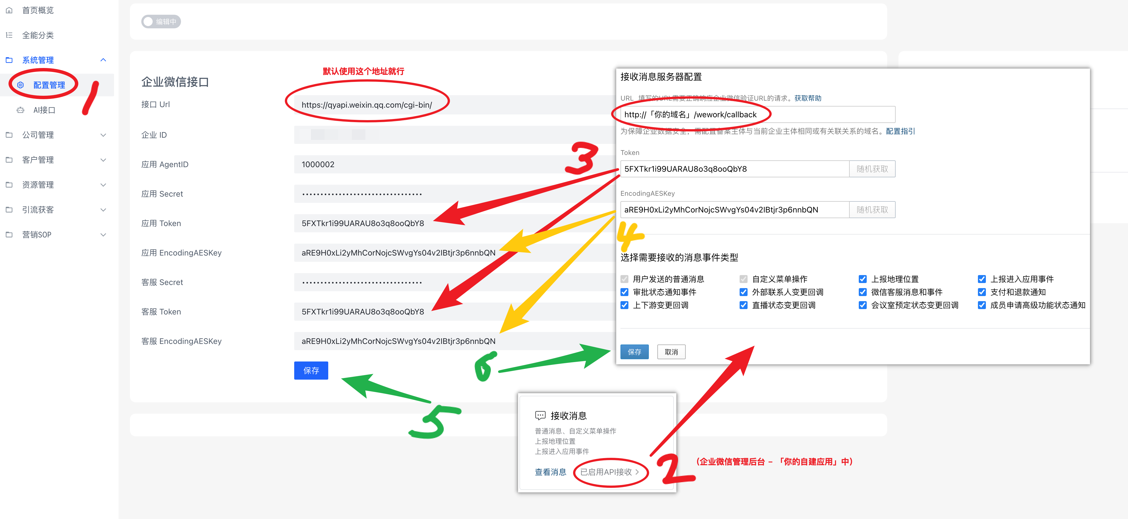Uncheck 上报进入应用事件 checkbox
The image size is (1128, 519).
(x=982, y=279)
